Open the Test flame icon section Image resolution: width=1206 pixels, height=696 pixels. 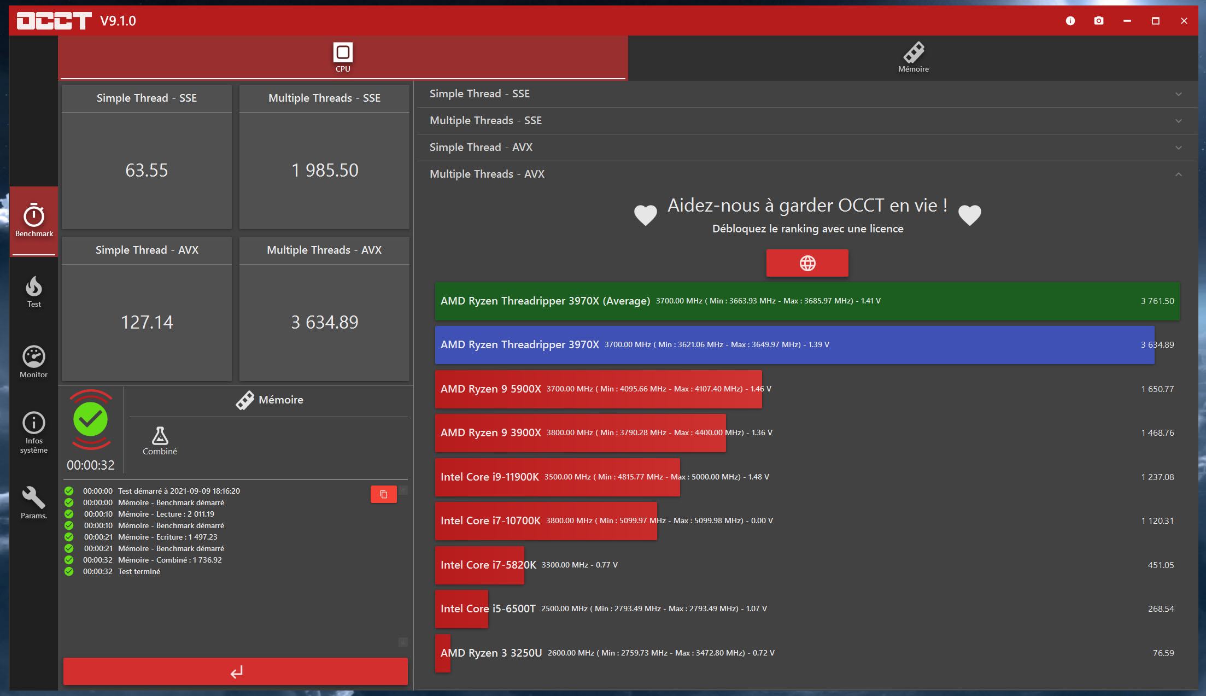coord(34,291)
